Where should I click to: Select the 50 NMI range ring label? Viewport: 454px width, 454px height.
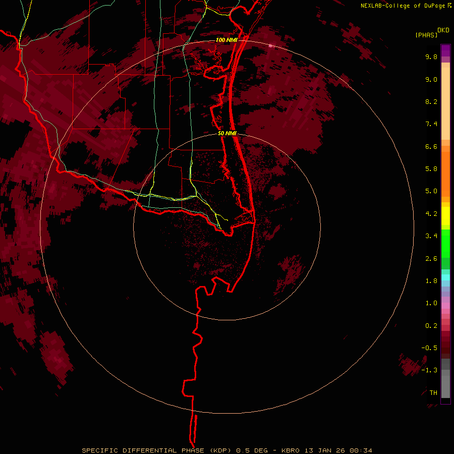coord(227,133)
